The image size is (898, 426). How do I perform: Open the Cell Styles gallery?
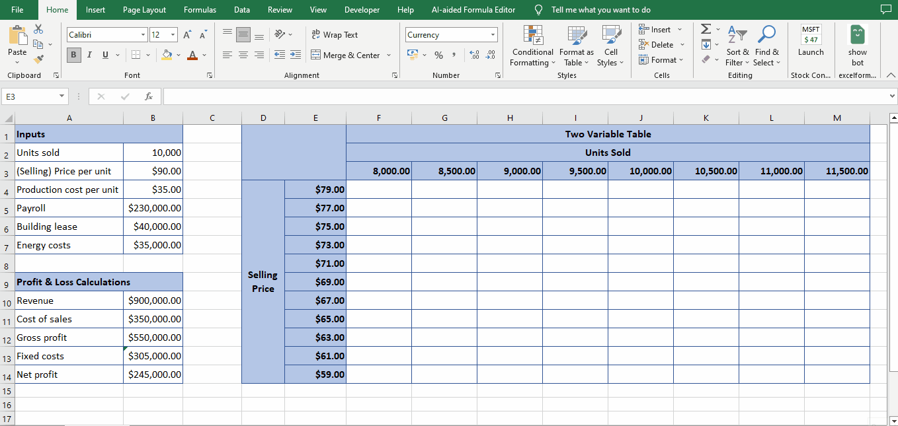coord(610,46)
